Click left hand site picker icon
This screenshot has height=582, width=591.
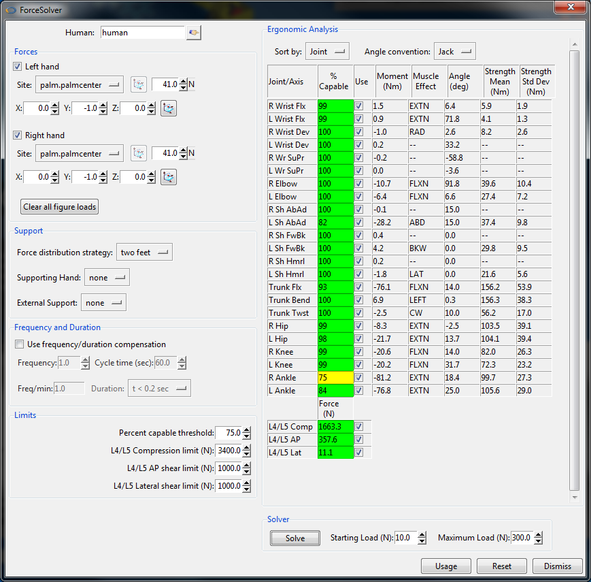139,84
